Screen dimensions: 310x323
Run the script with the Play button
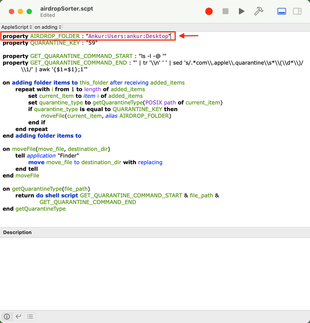click(x=241, y=11)
